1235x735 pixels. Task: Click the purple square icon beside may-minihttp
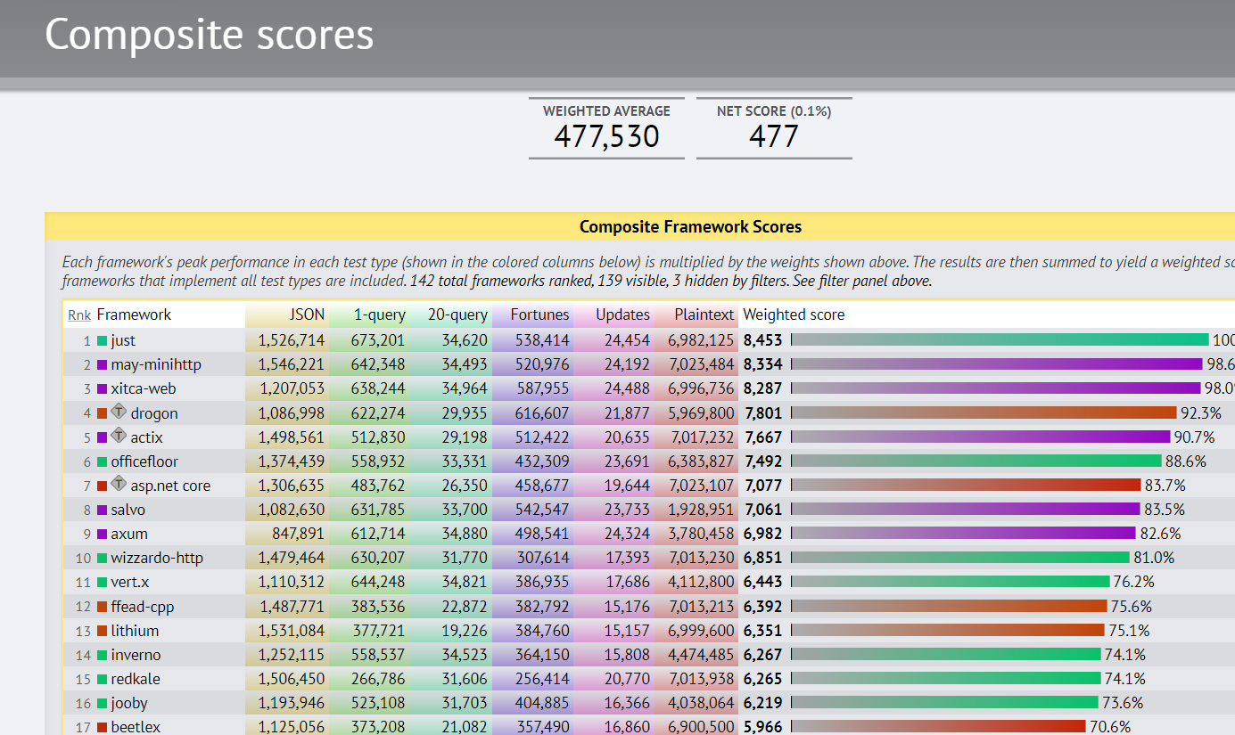tap(100, 363)
